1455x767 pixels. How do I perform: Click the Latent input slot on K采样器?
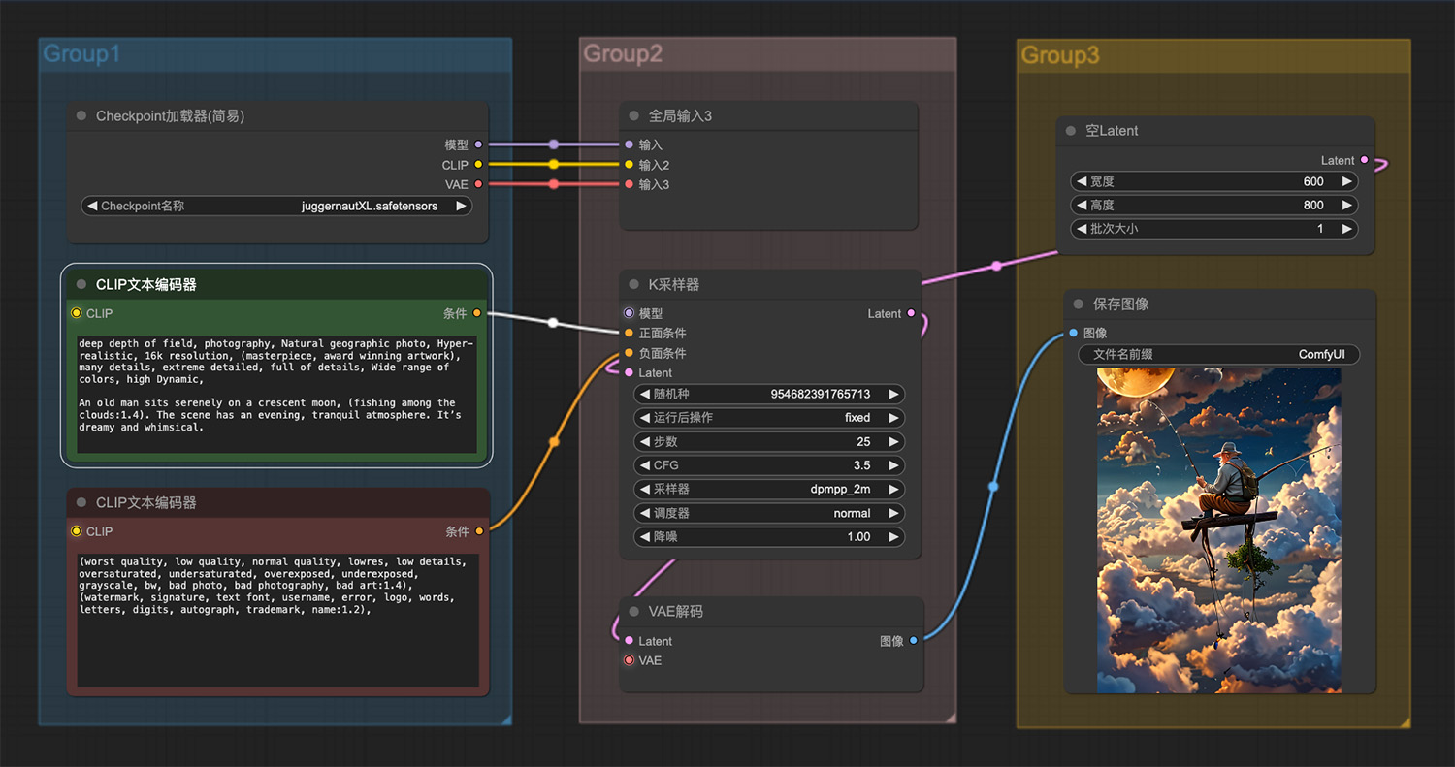click(629, 372)
